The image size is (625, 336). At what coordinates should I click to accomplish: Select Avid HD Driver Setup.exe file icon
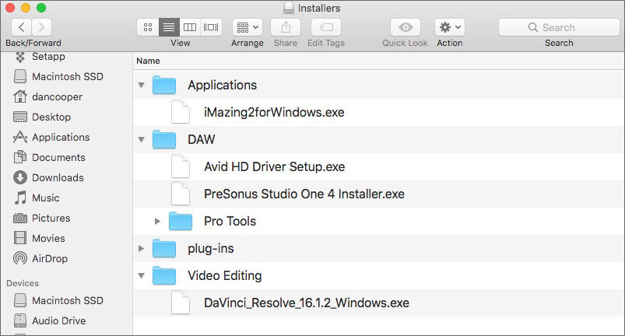click(181, 166)
